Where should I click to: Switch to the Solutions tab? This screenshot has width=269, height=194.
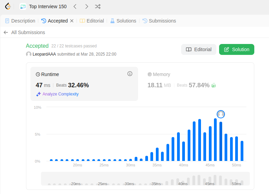(x=123, y=21)
